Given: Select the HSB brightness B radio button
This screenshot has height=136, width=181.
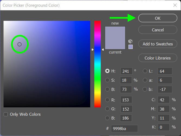Looking at the screenshot, I should pos(107,89).
